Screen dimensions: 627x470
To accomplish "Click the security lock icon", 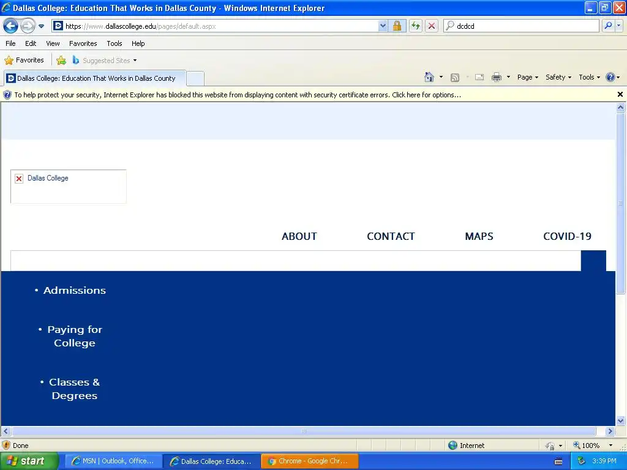I will click(x=397, y=26).
